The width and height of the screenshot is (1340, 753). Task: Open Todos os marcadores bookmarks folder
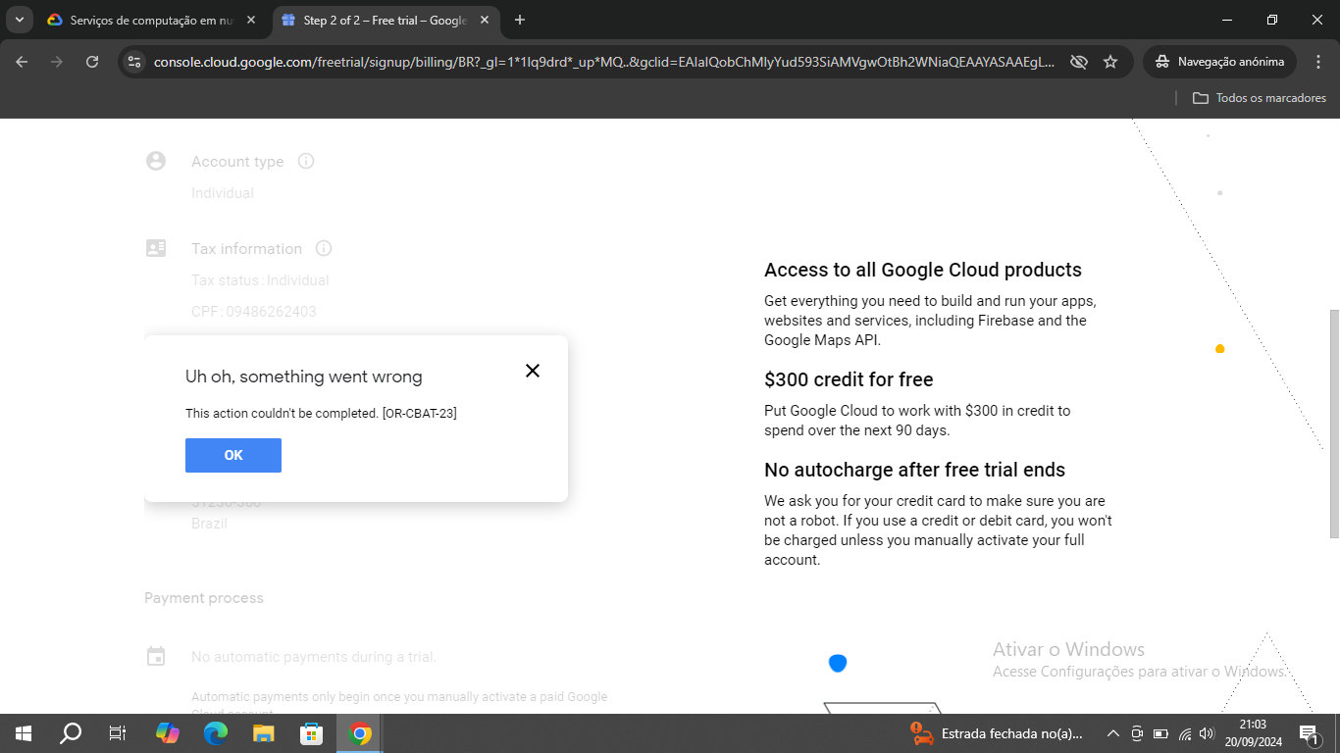tap(1260, 98)
